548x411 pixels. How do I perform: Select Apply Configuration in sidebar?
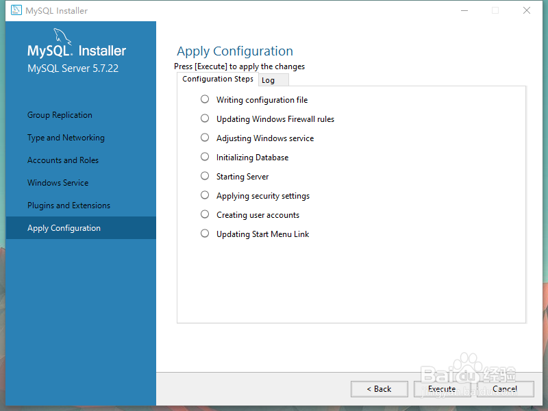pyautogui.click(x=81, y=228)
